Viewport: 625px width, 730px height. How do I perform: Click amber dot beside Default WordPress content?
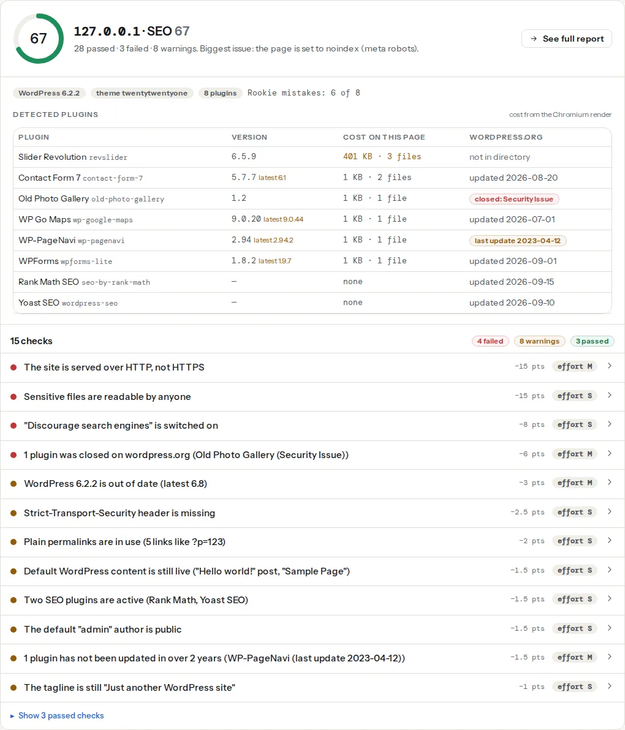pos(13,571)
